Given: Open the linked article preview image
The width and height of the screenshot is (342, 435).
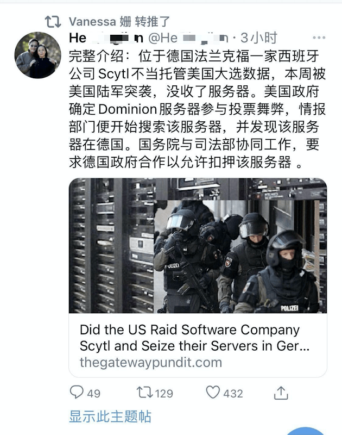Looking at the screenshot, I should point(198,246).
